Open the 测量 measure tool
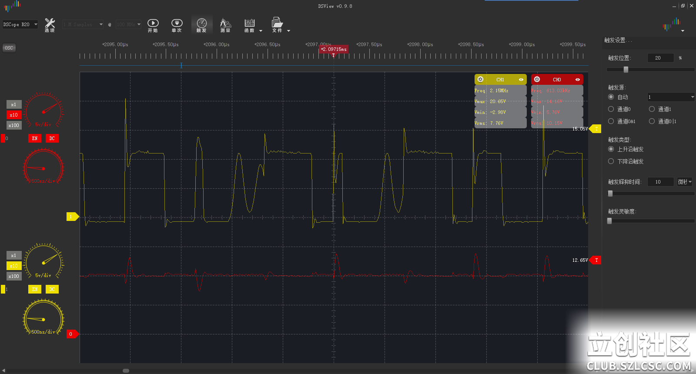Image resolution: width=696 pixels, height=374 pixels. tap(225, 25)
